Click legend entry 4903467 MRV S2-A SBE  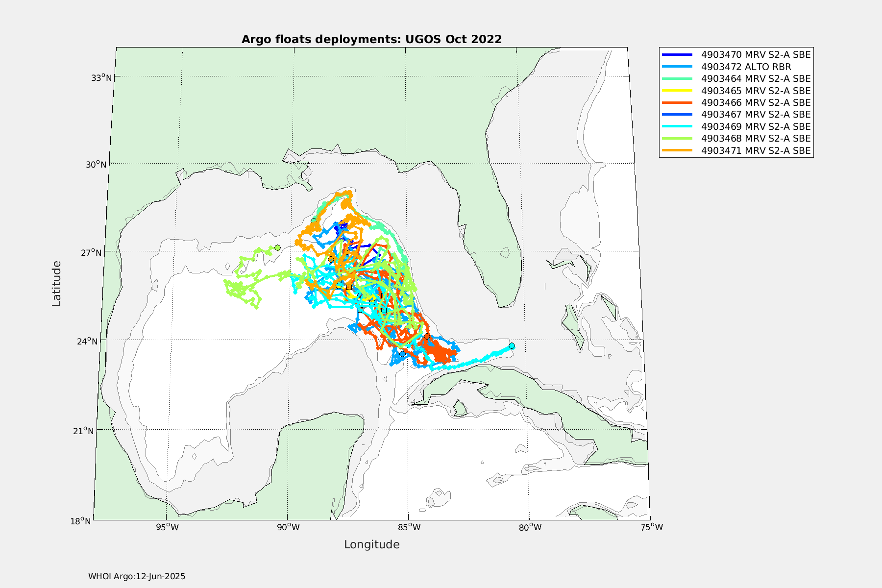pyautogui.click(x=736, y=114)
